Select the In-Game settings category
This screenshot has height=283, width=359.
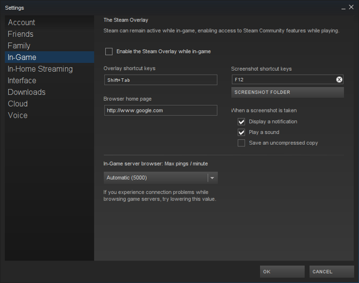(x=49, y=57)
